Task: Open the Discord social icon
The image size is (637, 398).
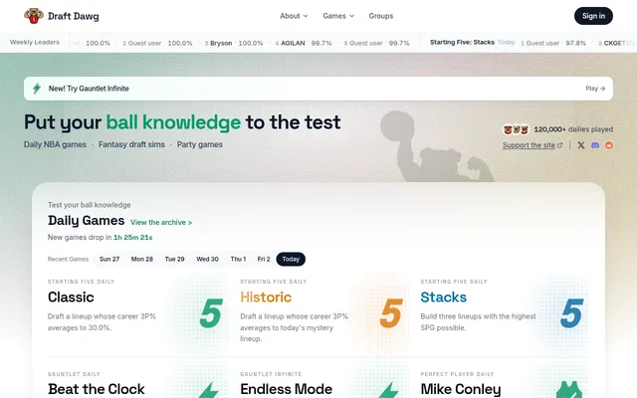Action: tap(595, 145)
